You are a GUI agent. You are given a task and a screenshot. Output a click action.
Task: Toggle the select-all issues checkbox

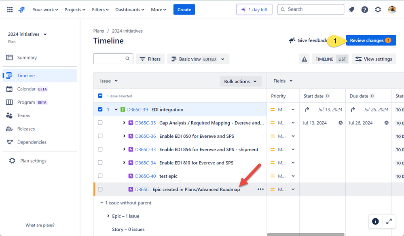[x=100, y=96]
